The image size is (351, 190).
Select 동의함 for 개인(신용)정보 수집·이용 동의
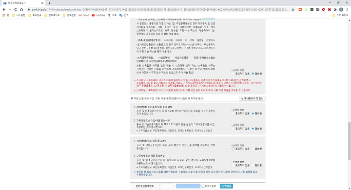253,114
